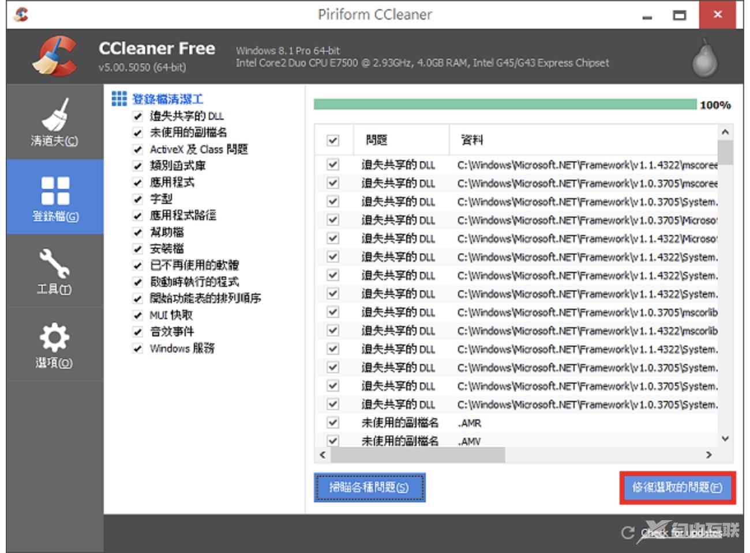Click the CCleaner logo in header
This screenshot has height=553, width=750.
pyautogui.click(x=55, y=56)
